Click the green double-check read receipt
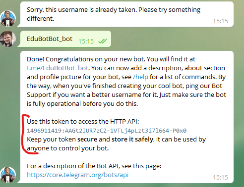 103,41
